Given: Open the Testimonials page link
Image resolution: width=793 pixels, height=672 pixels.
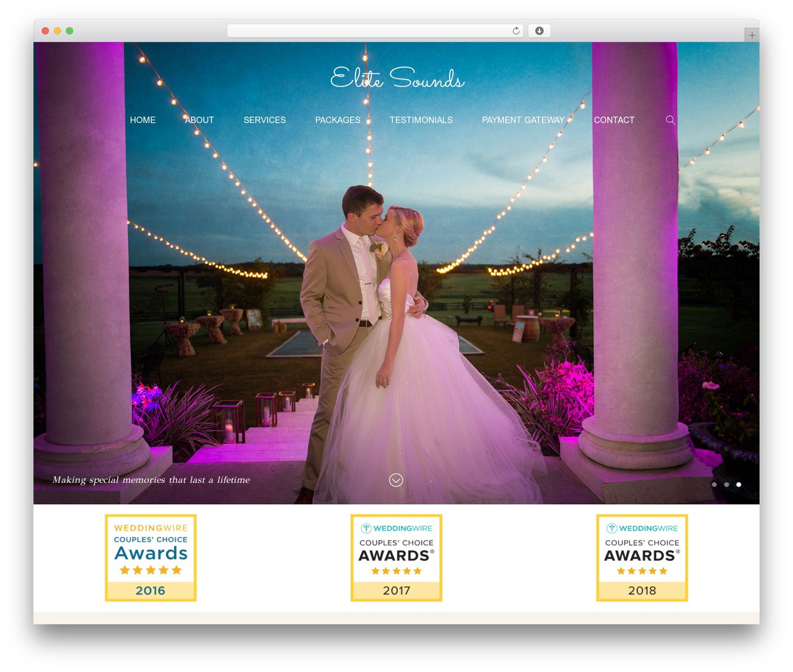Looking at the screenshot, I should (421, 120).
